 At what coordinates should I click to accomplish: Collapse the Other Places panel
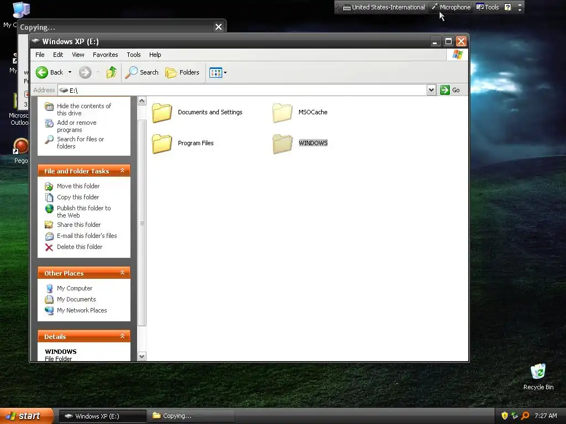tap(122, 273)
